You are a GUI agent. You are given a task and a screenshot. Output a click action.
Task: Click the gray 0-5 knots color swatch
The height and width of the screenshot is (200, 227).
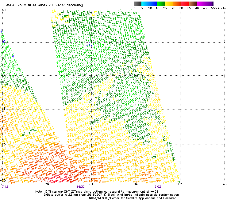[137, 4]
